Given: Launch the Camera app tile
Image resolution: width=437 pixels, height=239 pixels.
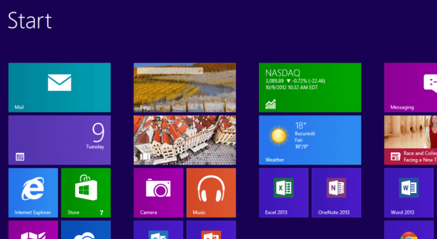Looking at the screenshot, I should (158, 193).
